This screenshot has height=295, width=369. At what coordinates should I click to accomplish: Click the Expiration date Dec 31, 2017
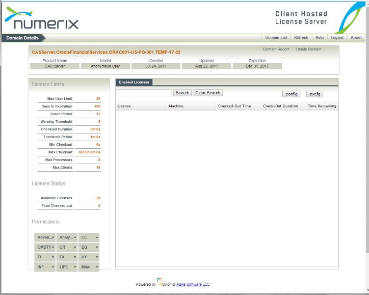(x=257, y=66)
